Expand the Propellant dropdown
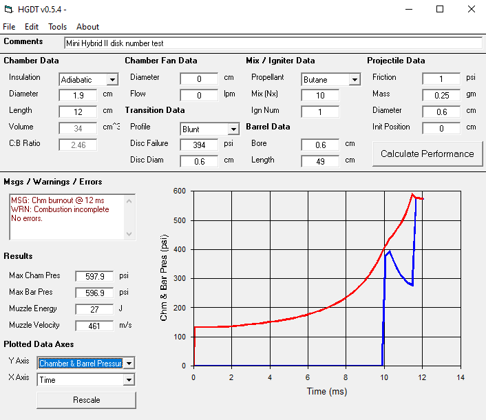The height and width of the screenshot is (420, 486). [355, 80]
